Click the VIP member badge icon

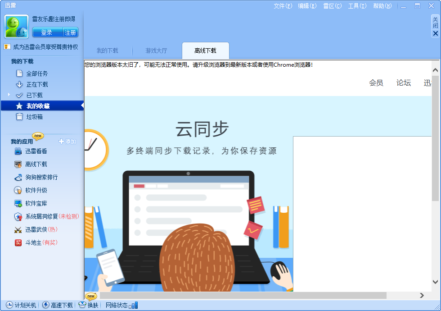(x=7, y=47)
